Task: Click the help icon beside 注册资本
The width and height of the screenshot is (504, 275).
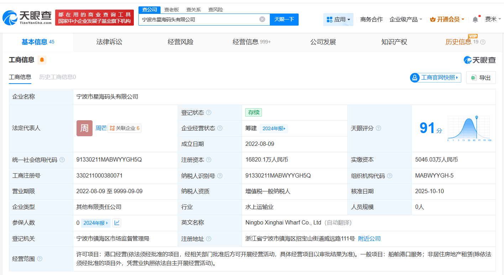Action: (x=209, y=160)
